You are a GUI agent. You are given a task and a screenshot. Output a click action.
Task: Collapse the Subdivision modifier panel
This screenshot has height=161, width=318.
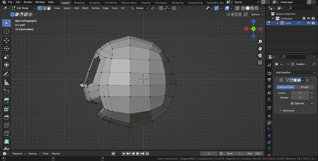pos(277,80)
